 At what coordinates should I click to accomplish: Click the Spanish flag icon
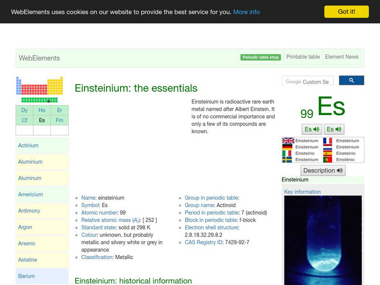point(328,153)
